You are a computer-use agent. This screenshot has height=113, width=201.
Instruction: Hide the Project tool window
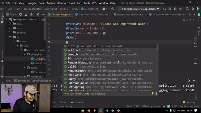pyautogui.click(x=43, y=14)
